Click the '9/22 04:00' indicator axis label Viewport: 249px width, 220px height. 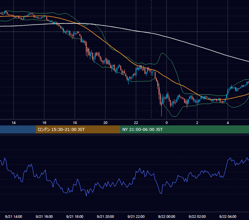pos(228,216)
